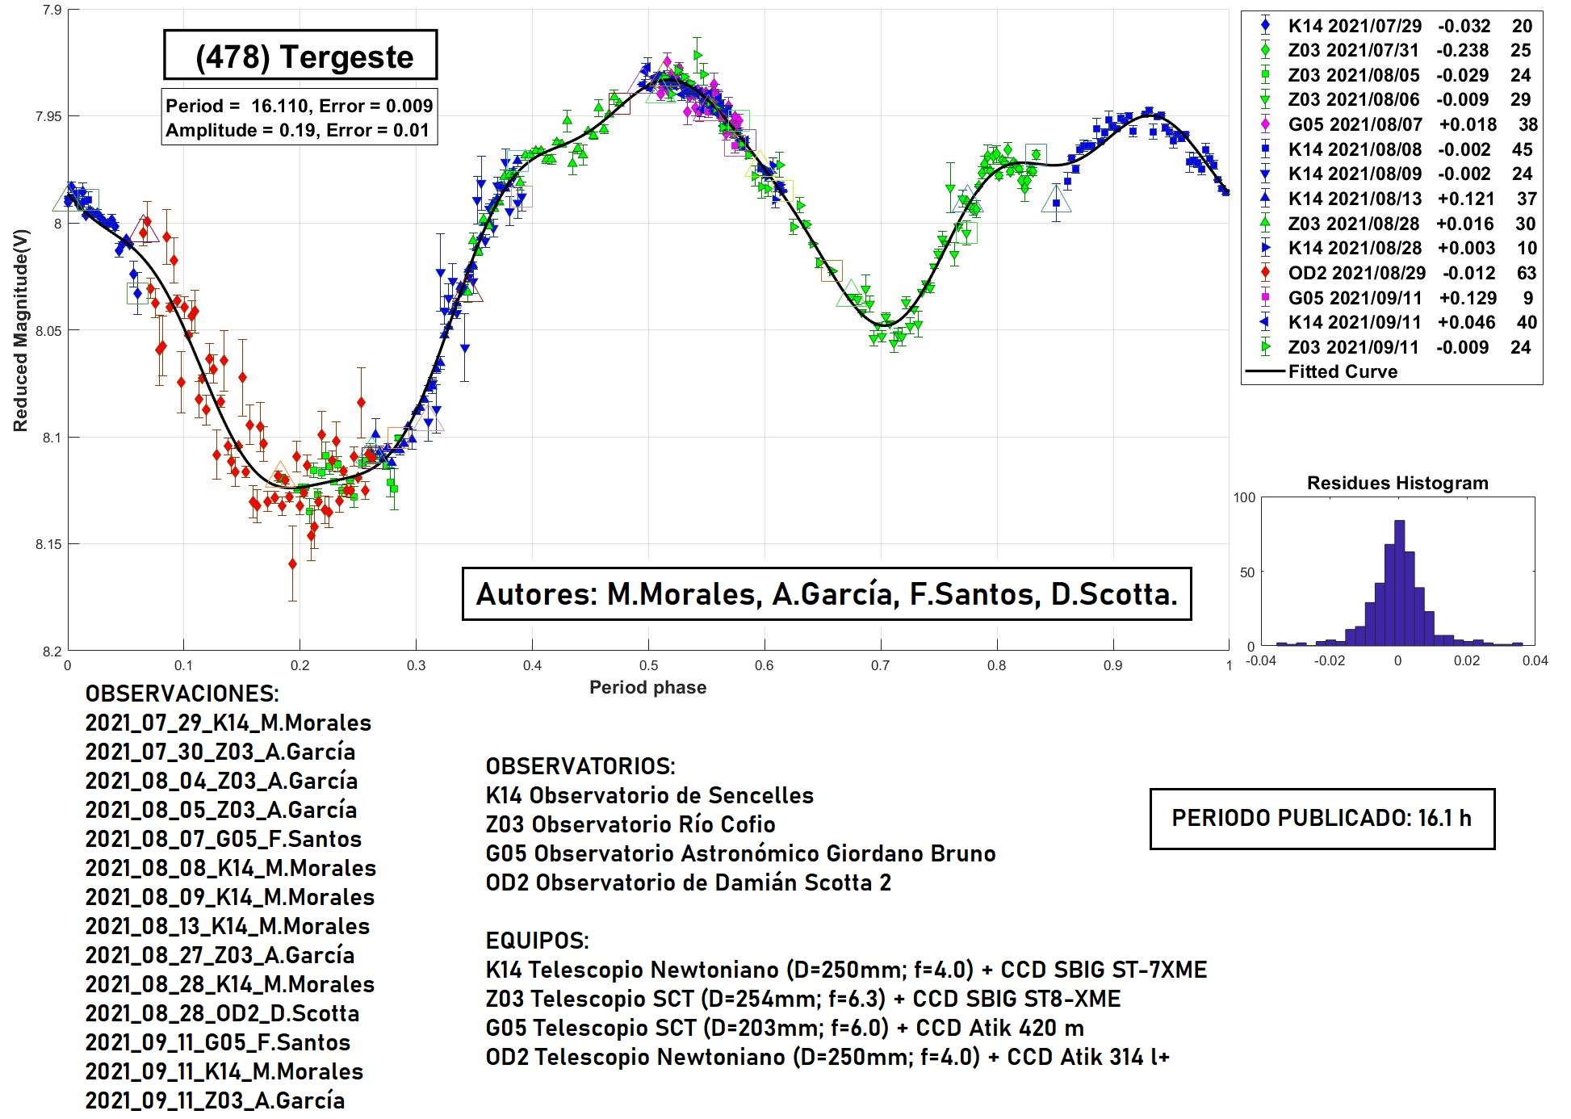
Task: Click G05 Observatorio Astronómico Giordano Bruno line
Action: pos(740,853)
